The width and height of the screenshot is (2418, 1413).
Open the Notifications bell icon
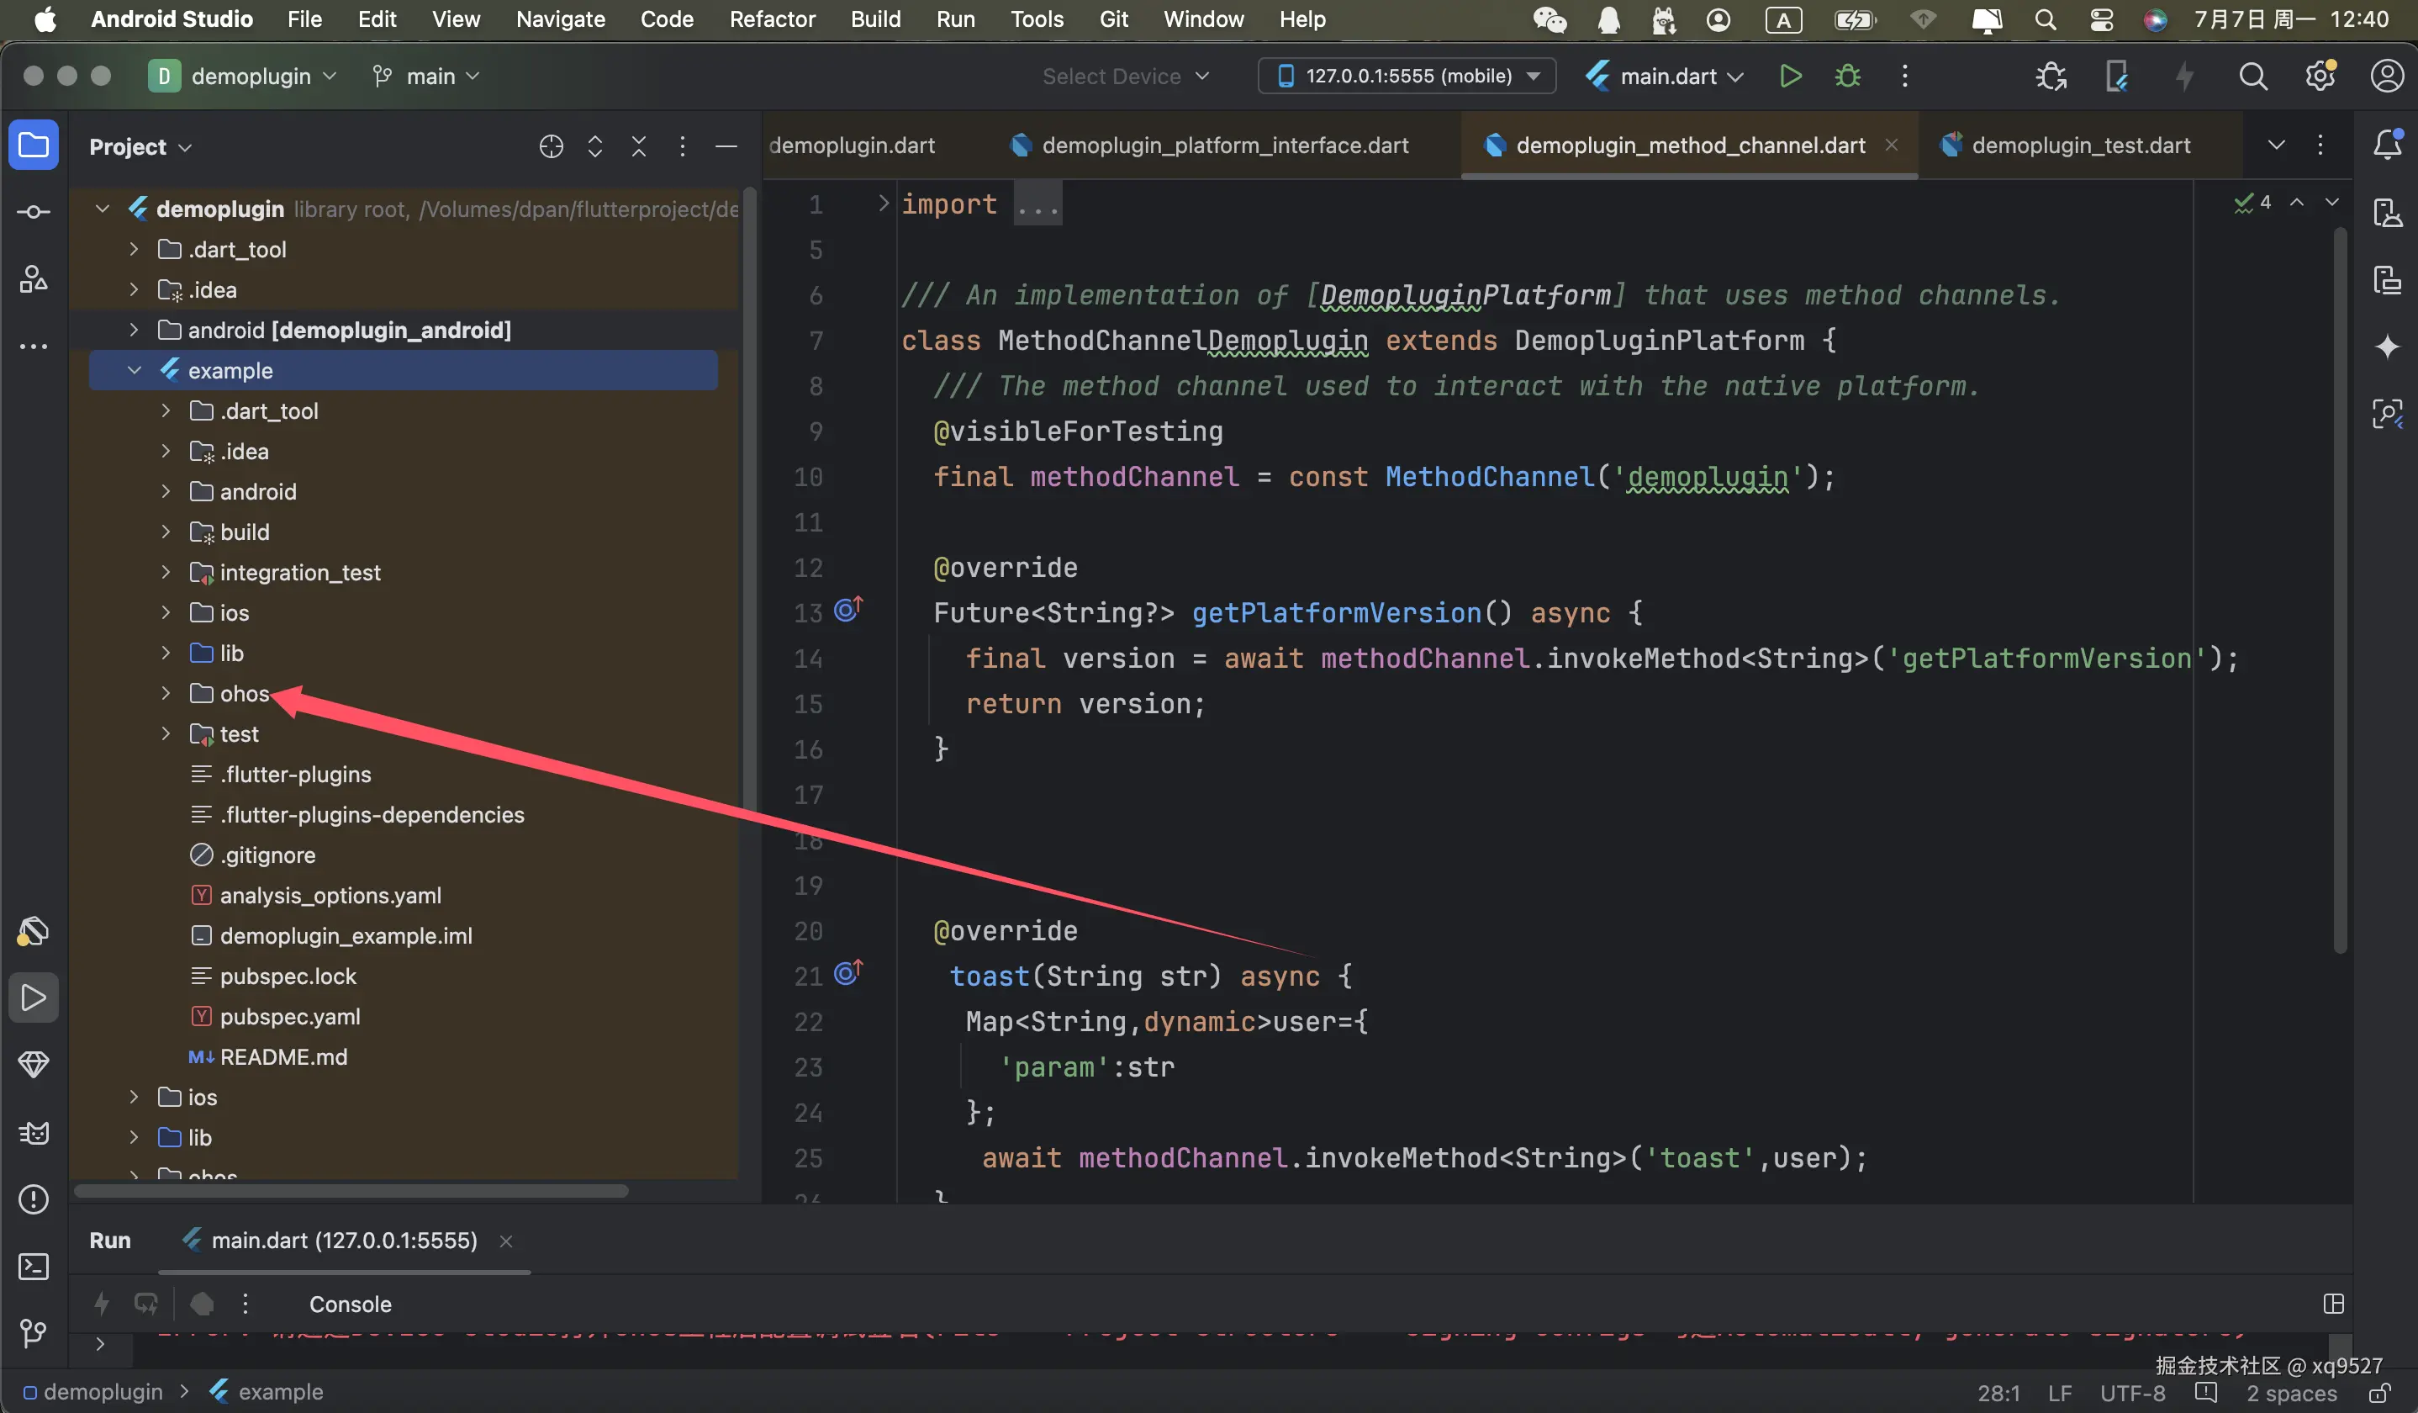pyautogui.click(x=2386, y=145)
